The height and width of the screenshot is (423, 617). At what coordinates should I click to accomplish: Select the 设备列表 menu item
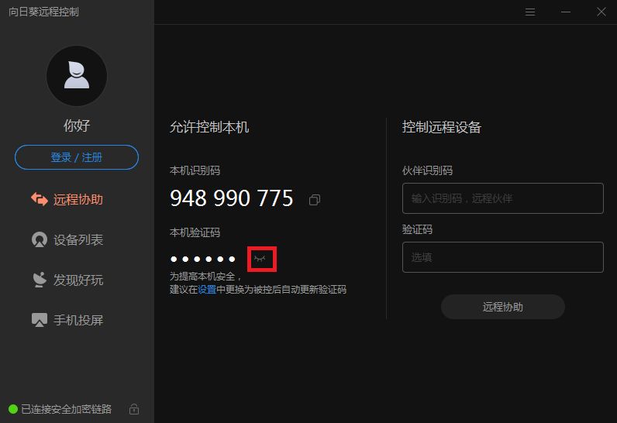[x=67, y=240]
